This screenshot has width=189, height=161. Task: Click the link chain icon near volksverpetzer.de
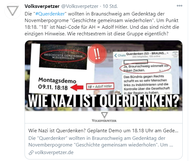(x=31, y=153)
